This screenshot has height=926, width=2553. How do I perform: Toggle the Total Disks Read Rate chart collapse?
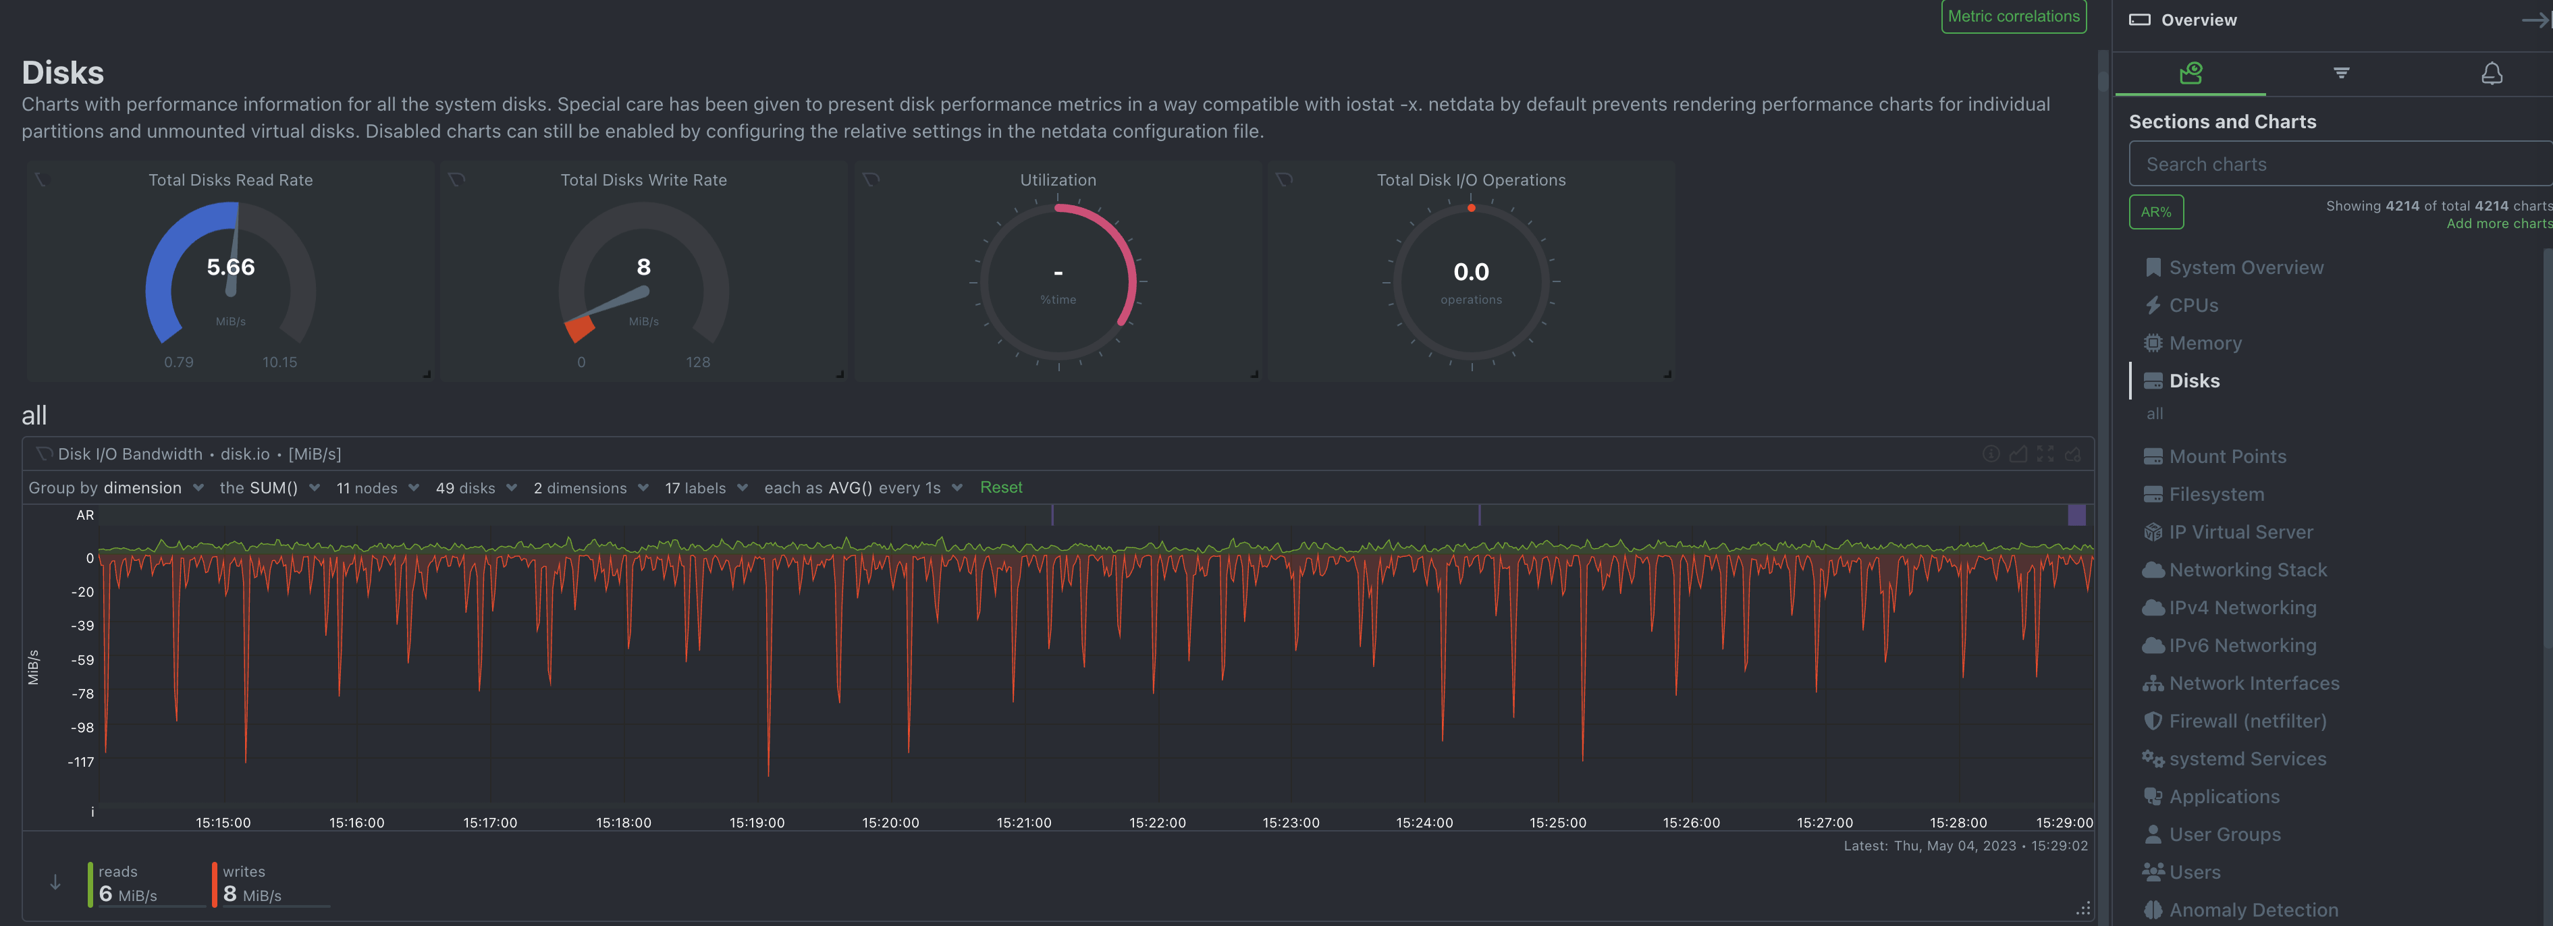pyautogui.click(x=41, y=178)
